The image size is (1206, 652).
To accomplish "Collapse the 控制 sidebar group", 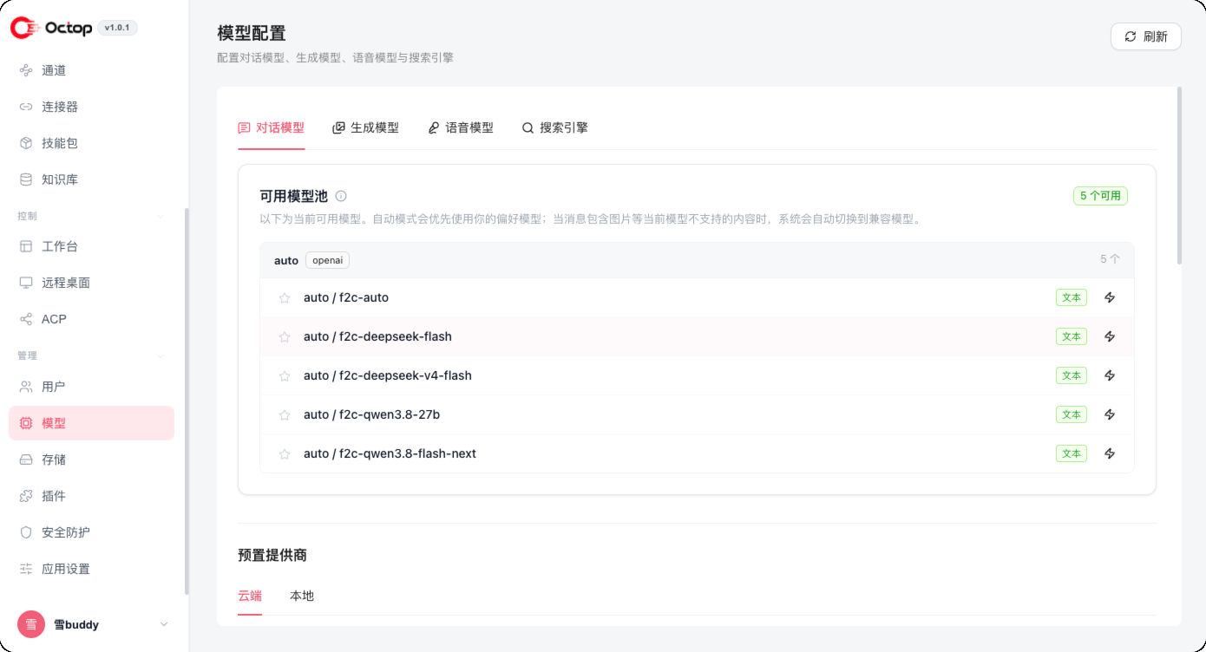I will point(161,216).
